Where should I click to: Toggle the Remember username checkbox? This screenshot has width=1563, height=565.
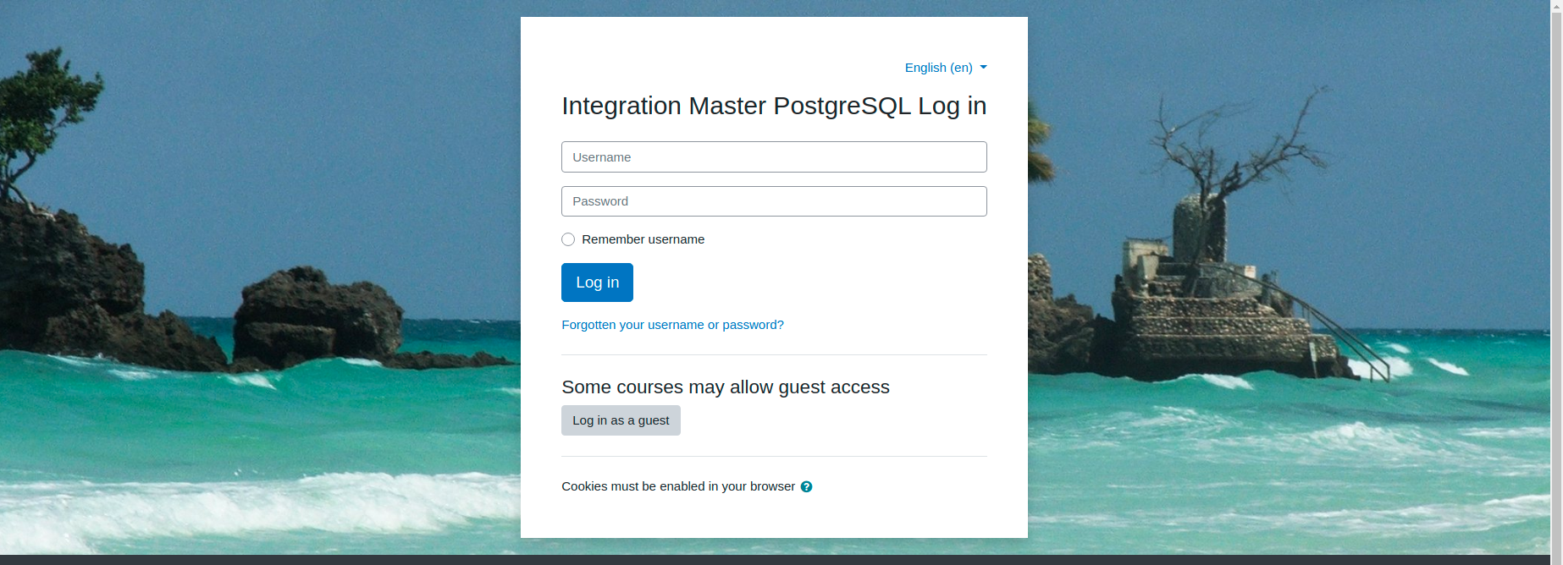click(x=568, y=239)
